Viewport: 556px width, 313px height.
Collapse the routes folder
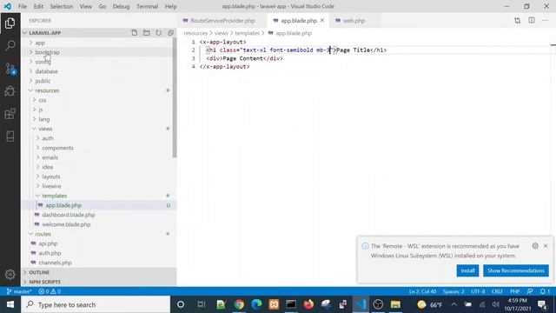point(99,234)
